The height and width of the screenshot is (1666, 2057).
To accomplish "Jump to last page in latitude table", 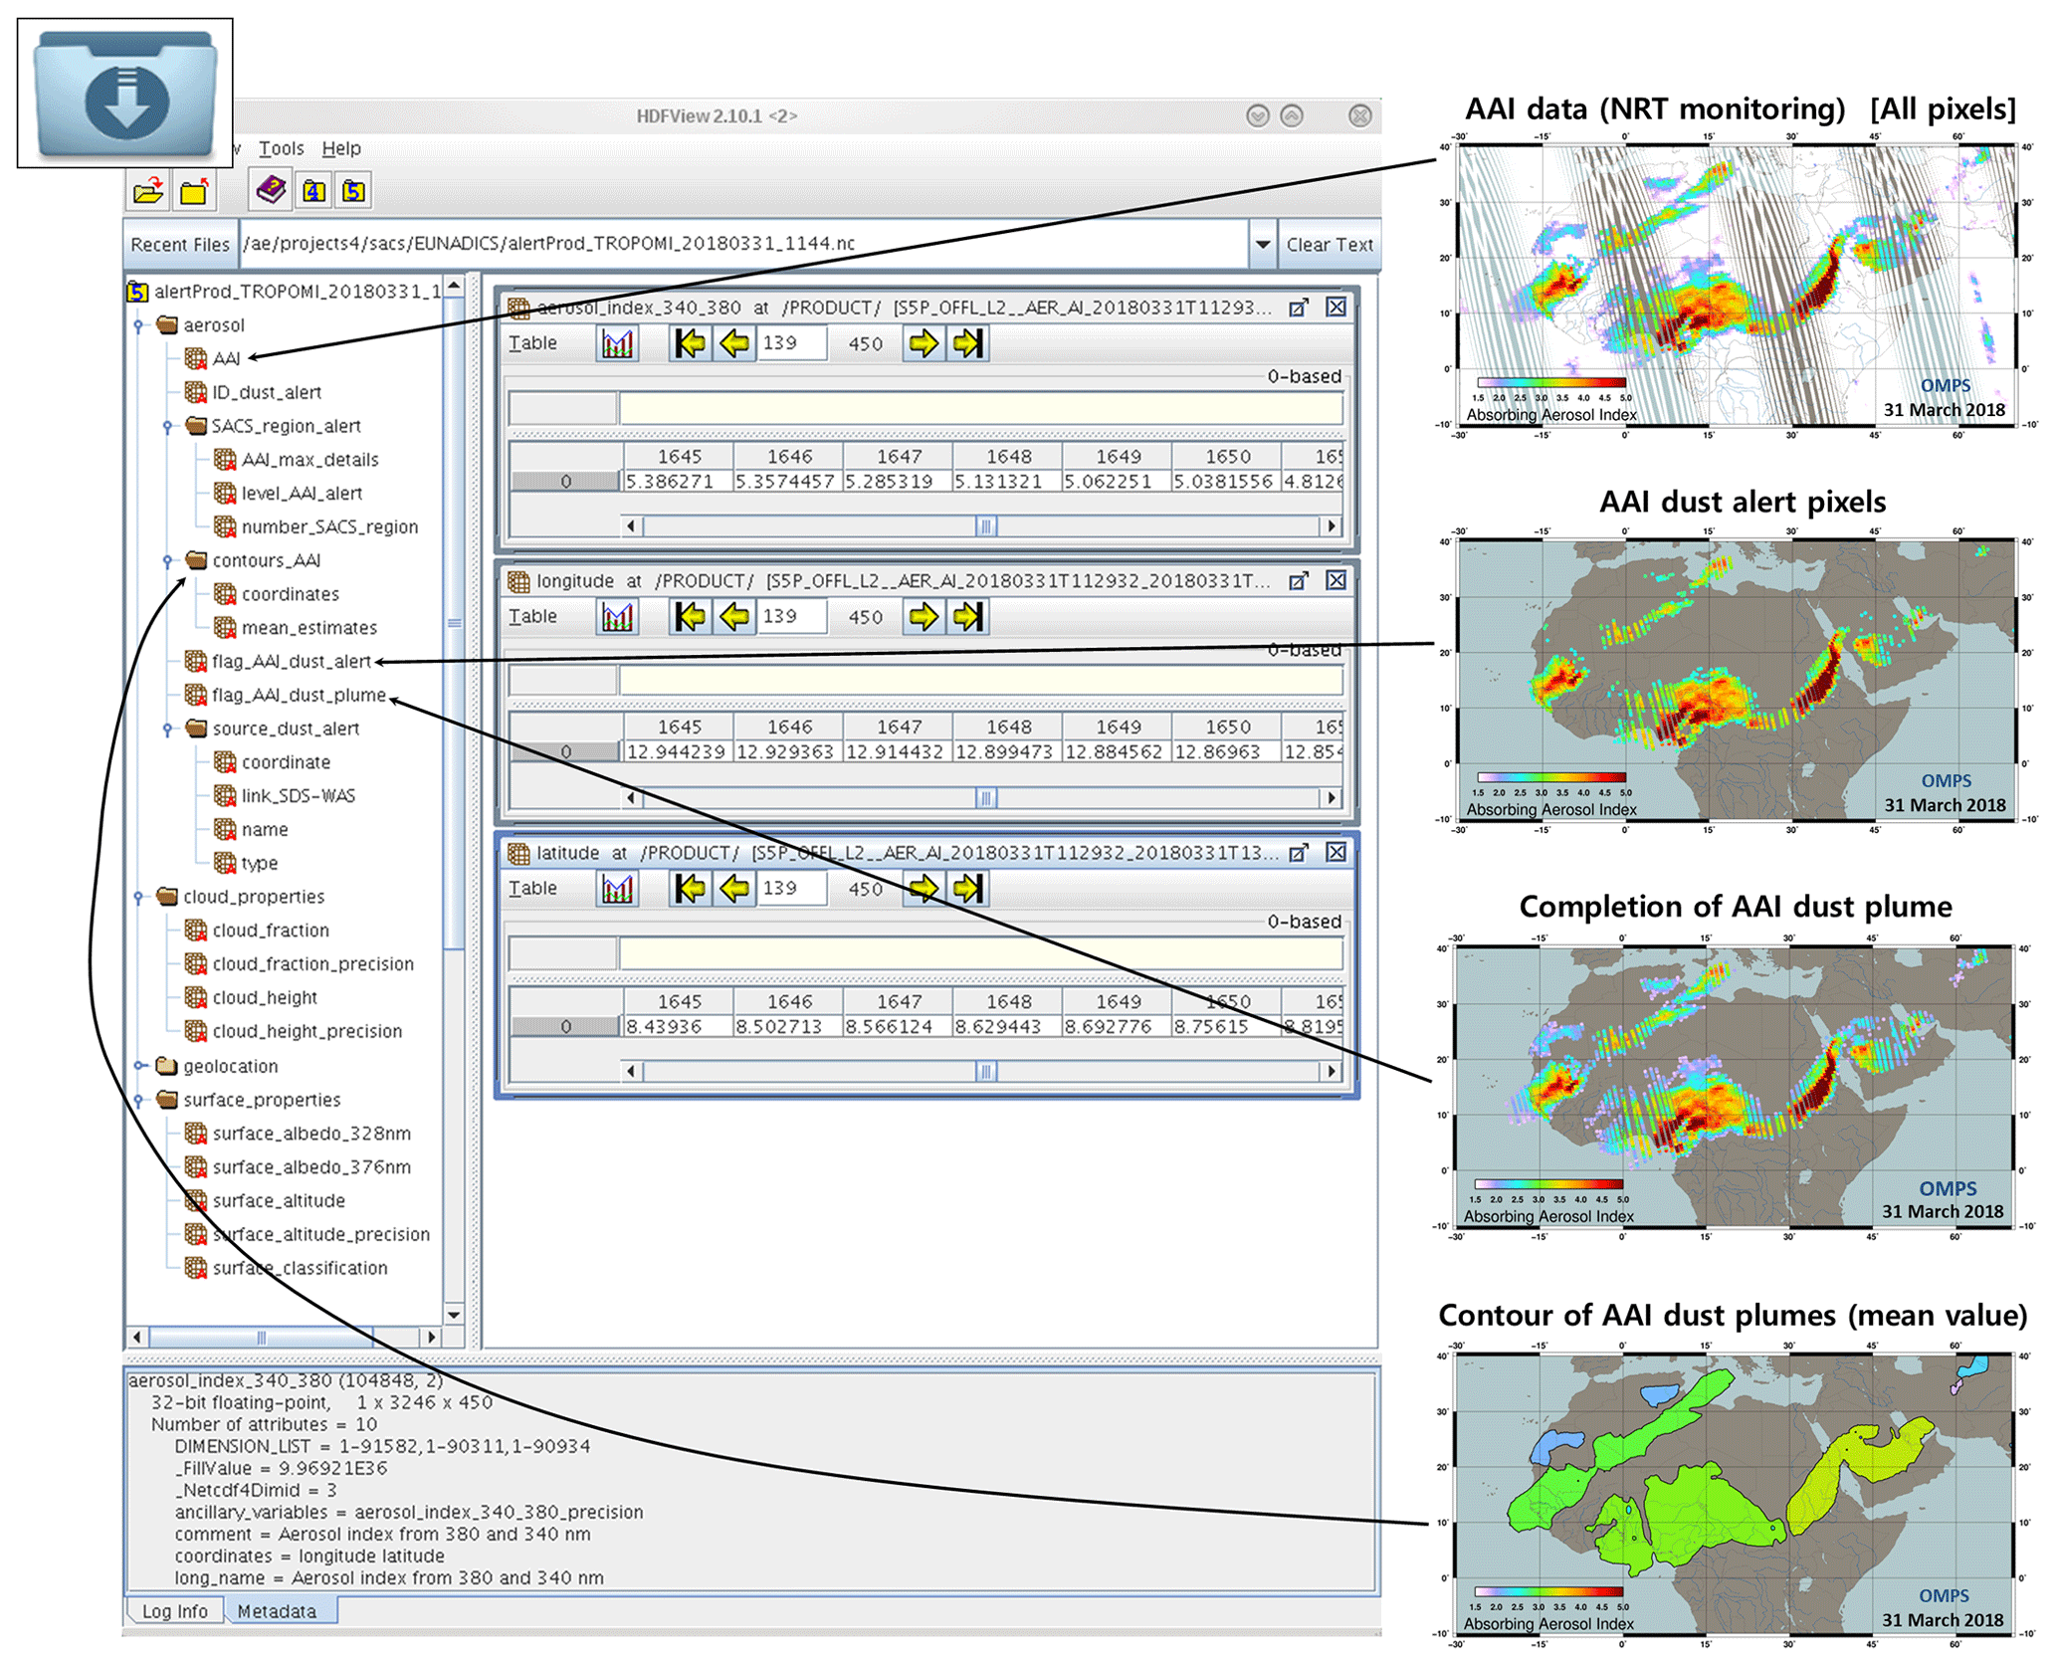I will [967, 888].
